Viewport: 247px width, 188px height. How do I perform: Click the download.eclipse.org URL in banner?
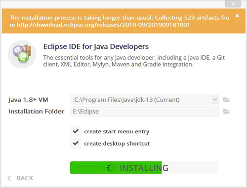click(x=103, y=25)
